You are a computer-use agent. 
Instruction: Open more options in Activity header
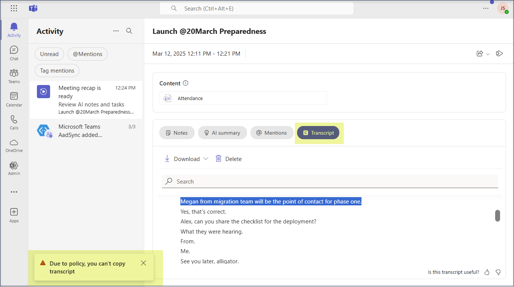116,31
